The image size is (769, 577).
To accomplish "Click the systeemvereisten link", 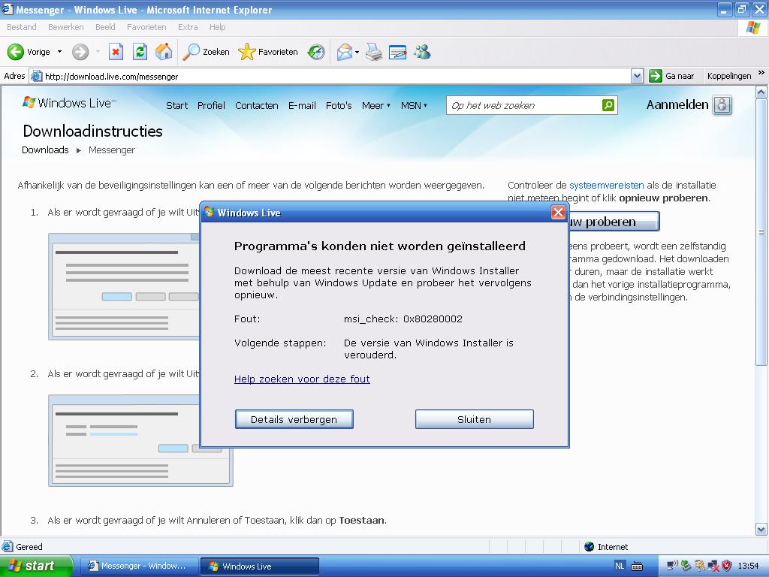I will click(x=606, y=186).
